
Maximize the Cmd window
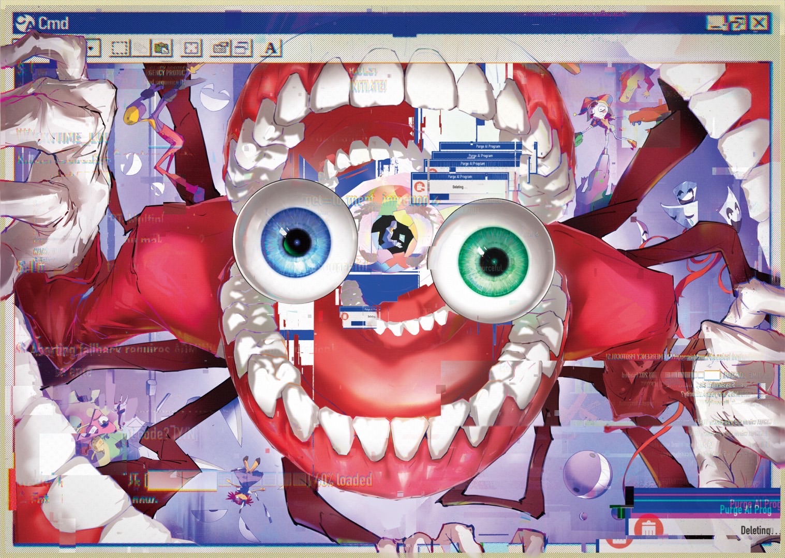(x=738, y=23)
